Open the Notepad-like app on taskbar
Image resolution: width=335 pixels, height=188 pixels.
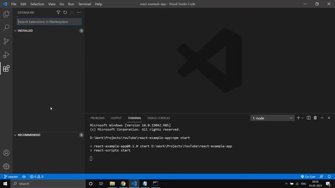[x=145, y=183]
